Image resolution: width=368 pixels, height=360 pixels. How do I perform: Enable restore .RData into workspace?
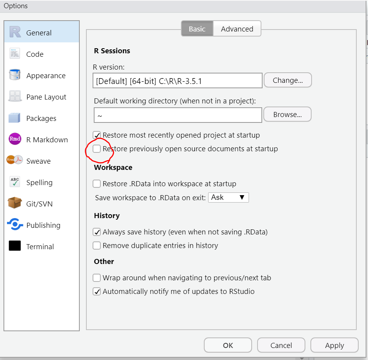(x=97, y=183)
